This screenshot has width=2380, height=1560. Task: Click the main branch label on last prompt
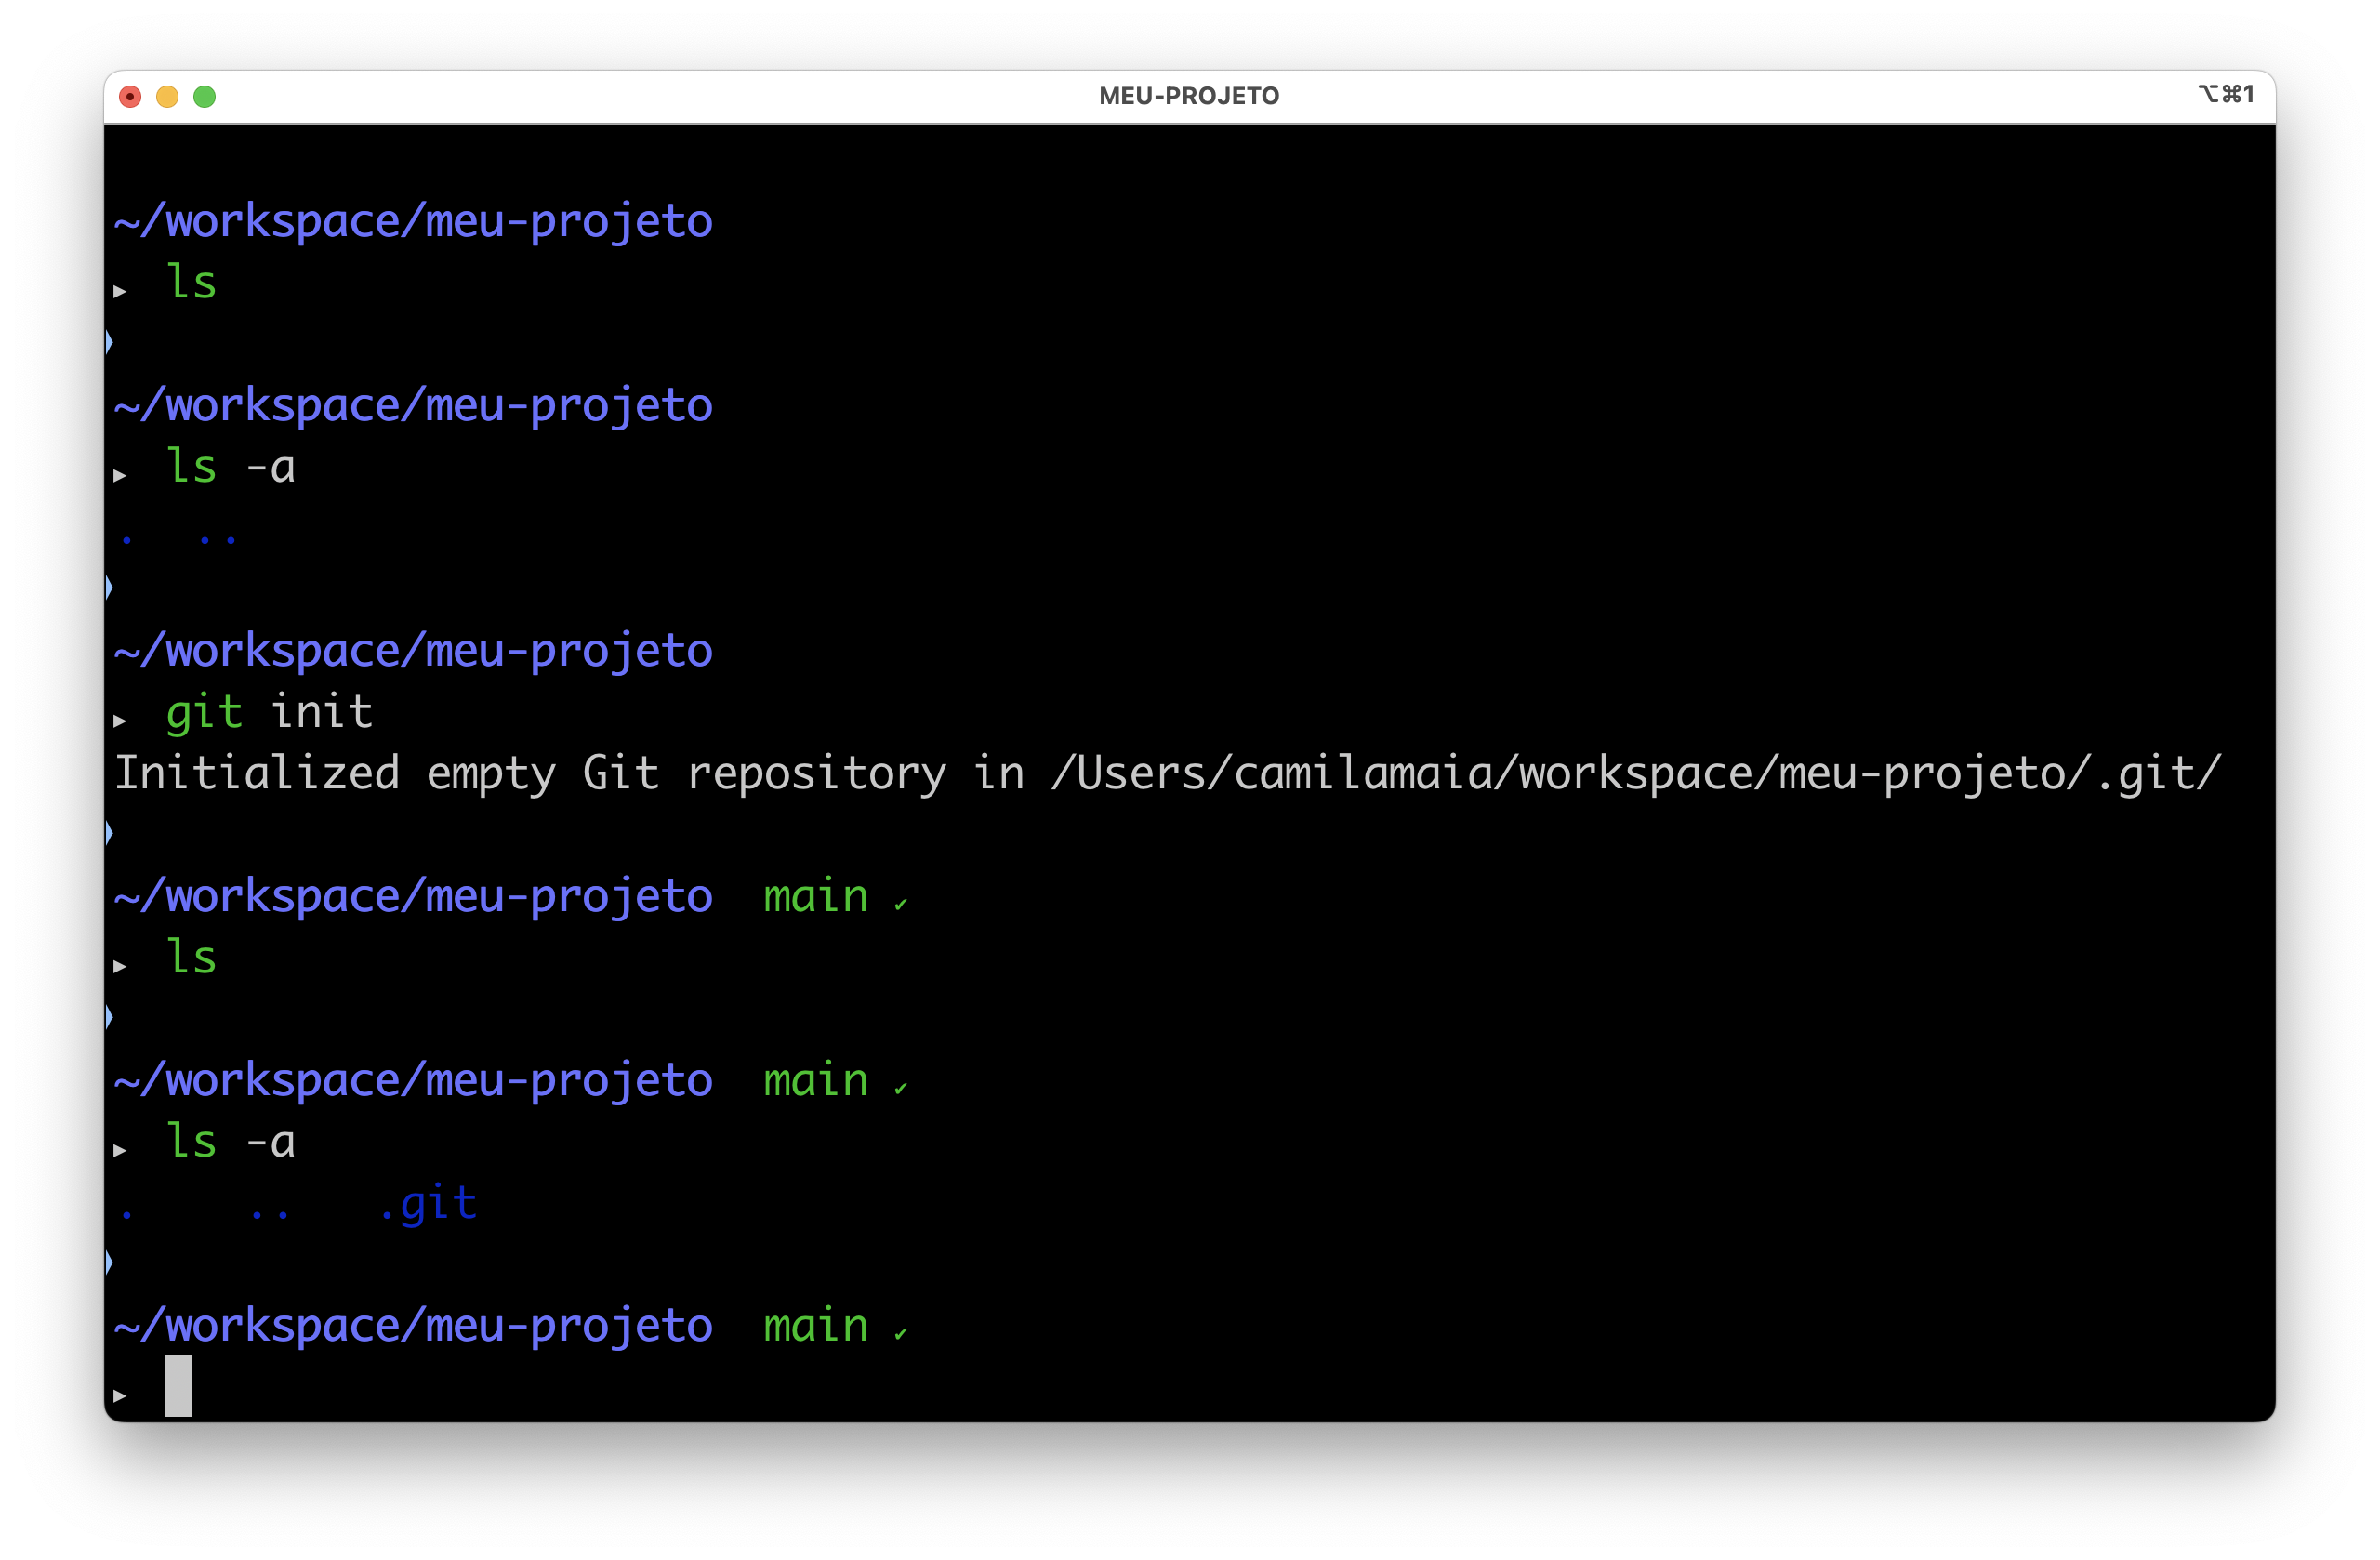(x=815, y=1326)
